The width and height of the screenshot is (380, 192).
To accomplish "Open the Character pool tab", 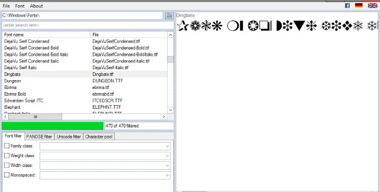I will point(99,137).
